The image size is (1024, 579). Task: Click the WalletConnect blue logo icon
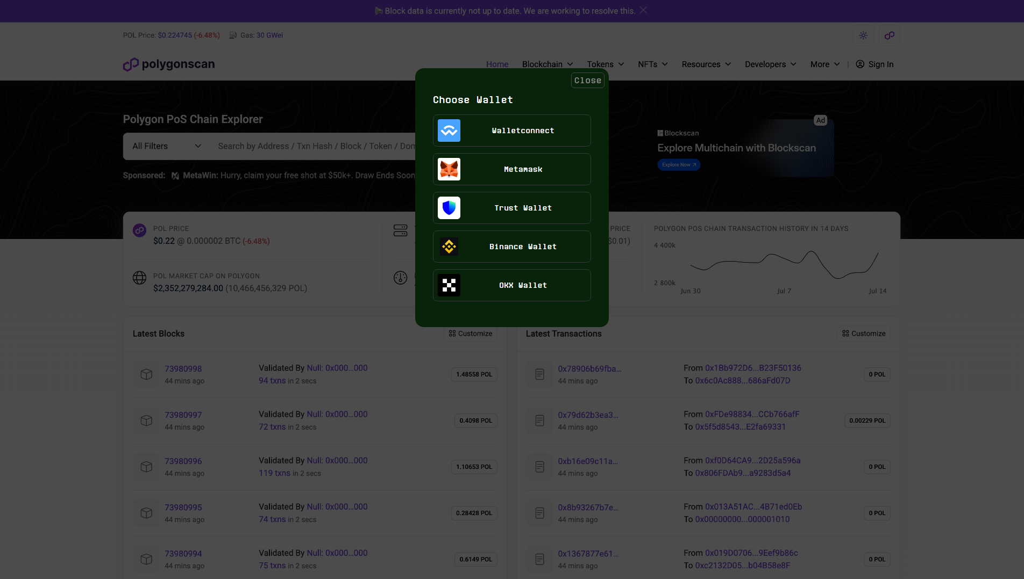click(449, 131)
